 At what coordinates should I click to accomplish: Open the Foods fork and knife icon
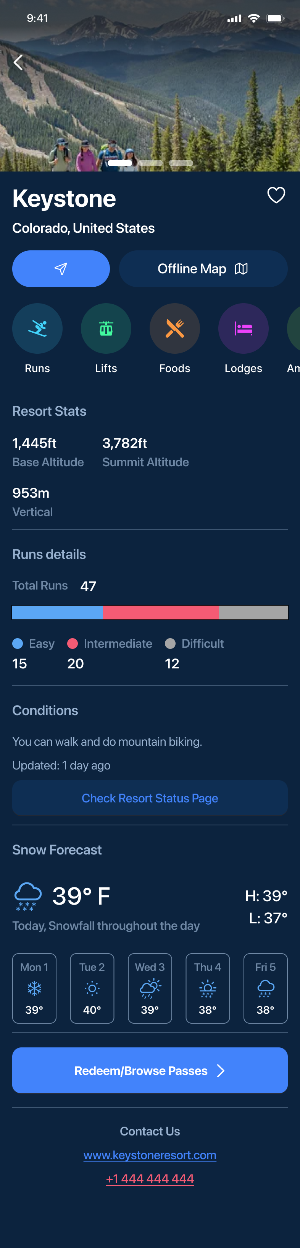pos(174,328)
